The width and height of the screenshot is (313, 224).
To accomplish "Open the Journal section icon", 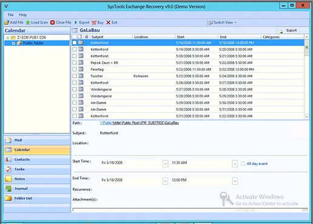I will (x=8, y=188).
